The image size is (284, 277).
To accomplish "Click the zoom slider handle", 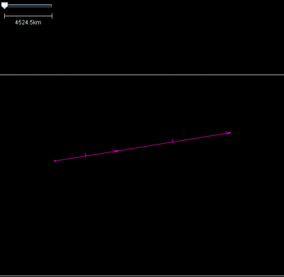I will (x=4, y=6).
